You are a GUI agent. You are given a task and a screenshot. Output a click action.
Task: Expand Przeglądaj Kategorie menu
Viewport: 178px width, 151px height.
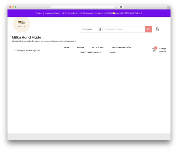tap(27, 50)
